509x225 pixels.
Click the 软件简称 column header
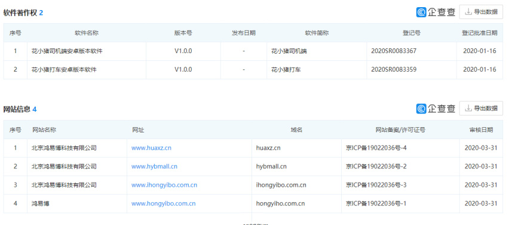tap(317, 33)
